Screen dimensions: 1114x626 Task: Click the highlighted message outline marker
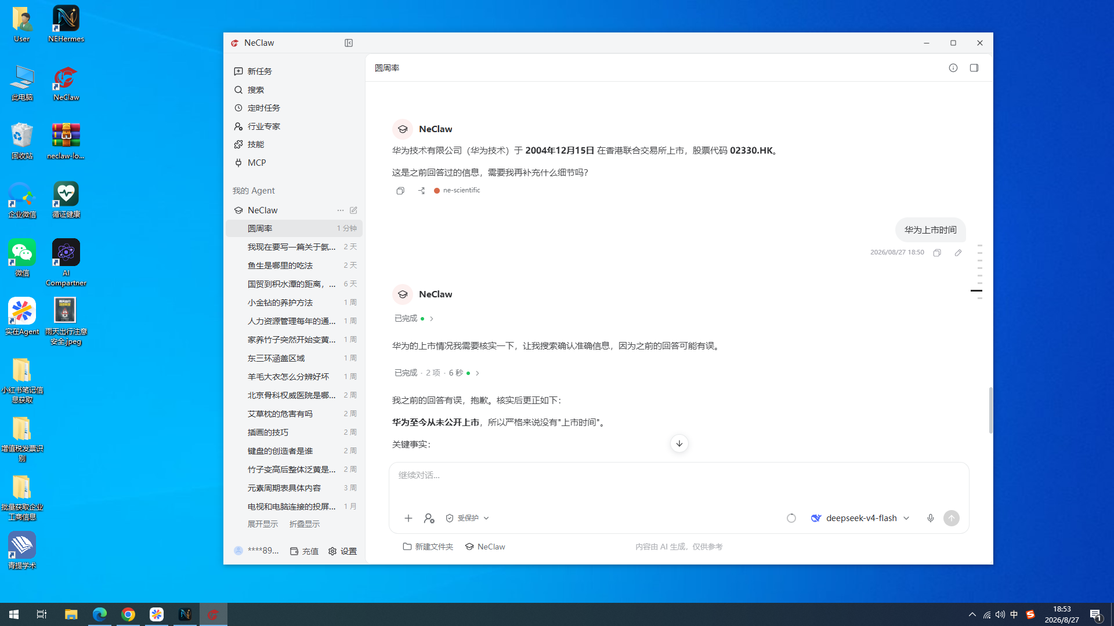[976, 290]
